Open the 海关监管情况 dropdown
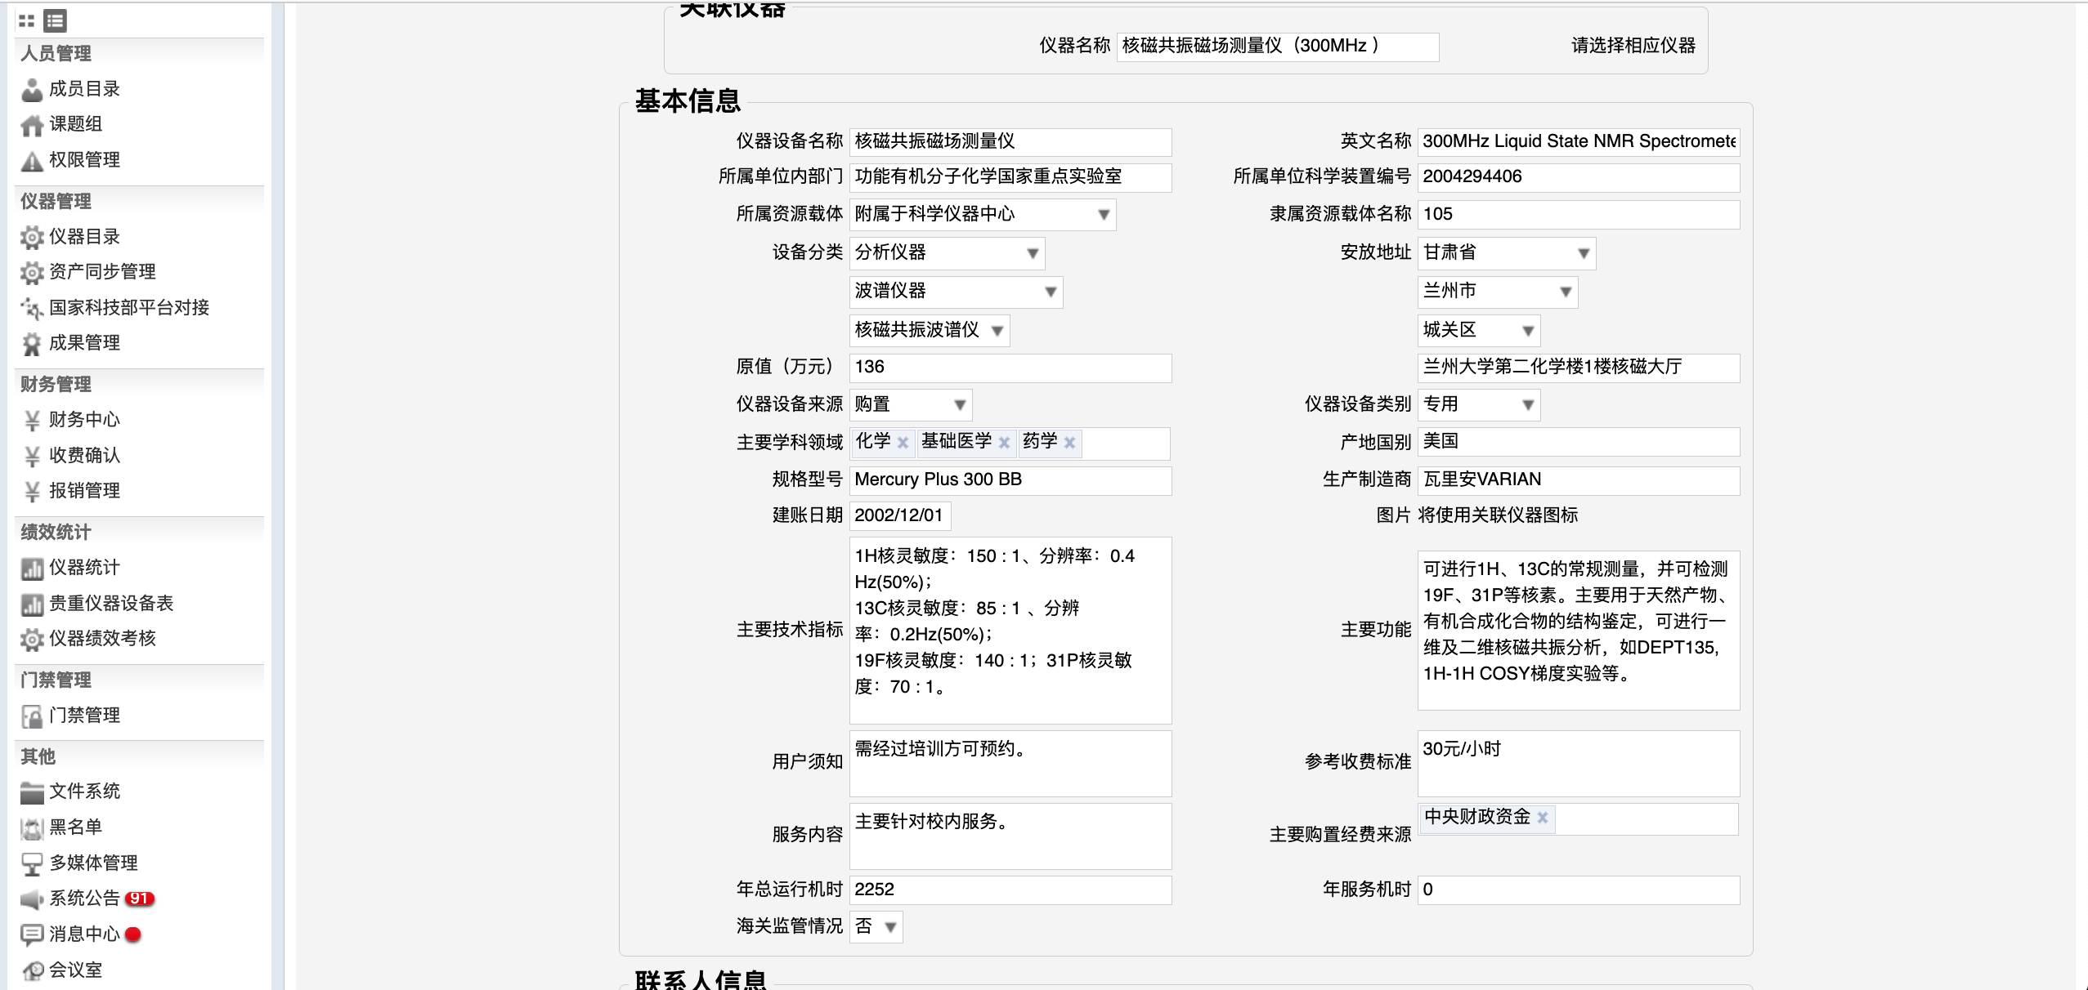The width and height of the screenshot is (2088, 990). click(876, 927)
